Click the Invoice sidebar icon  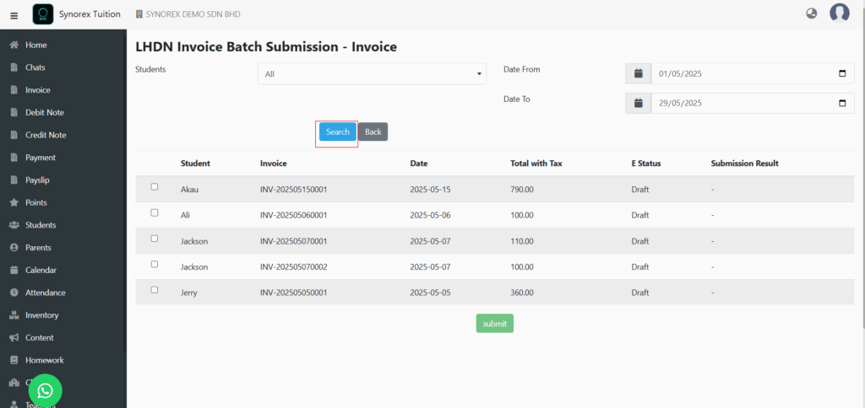(x=14, y=90)
